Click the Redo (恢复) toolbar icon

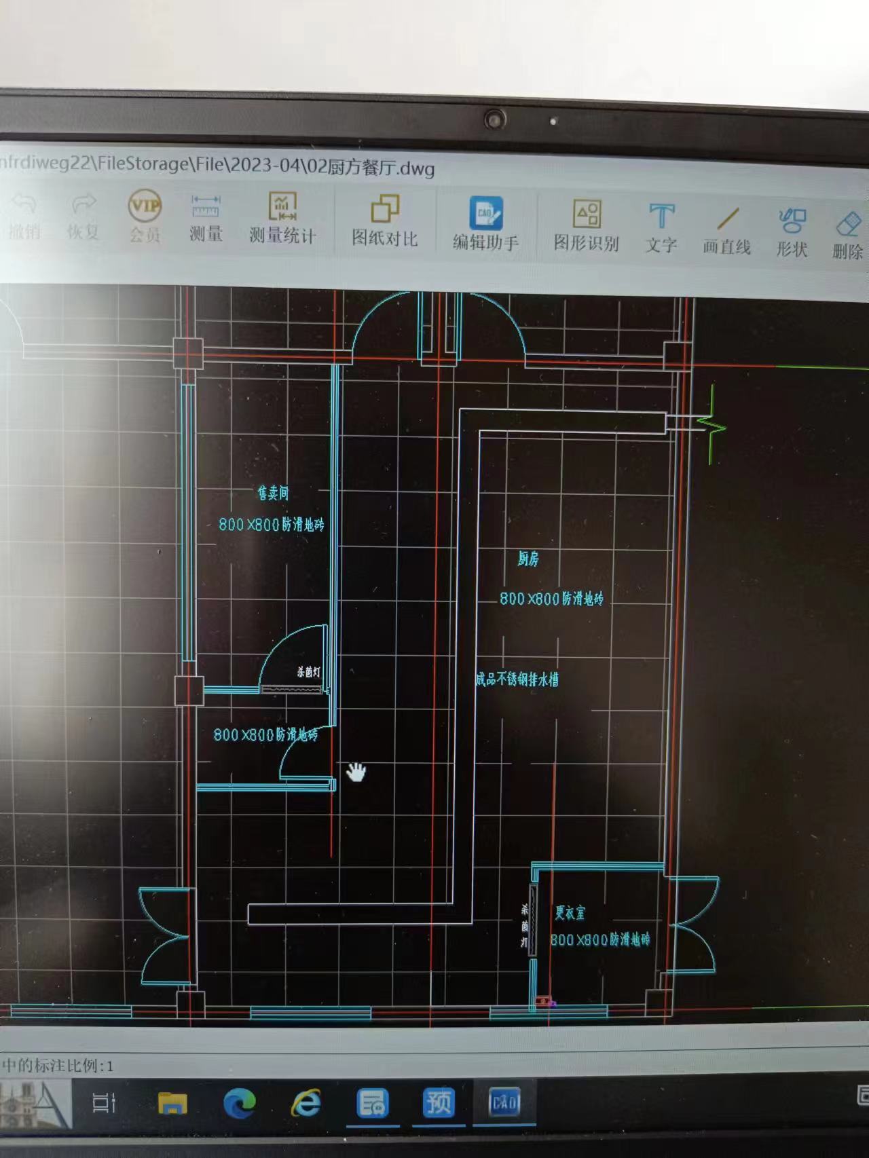tap(84, 217)
